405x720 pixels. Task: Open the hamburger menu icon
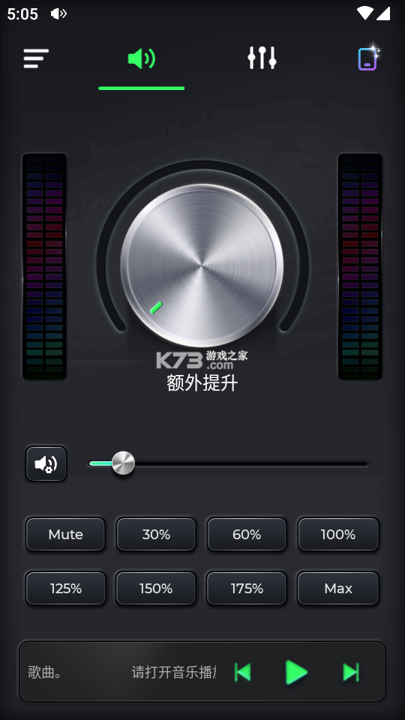[36, 58]
